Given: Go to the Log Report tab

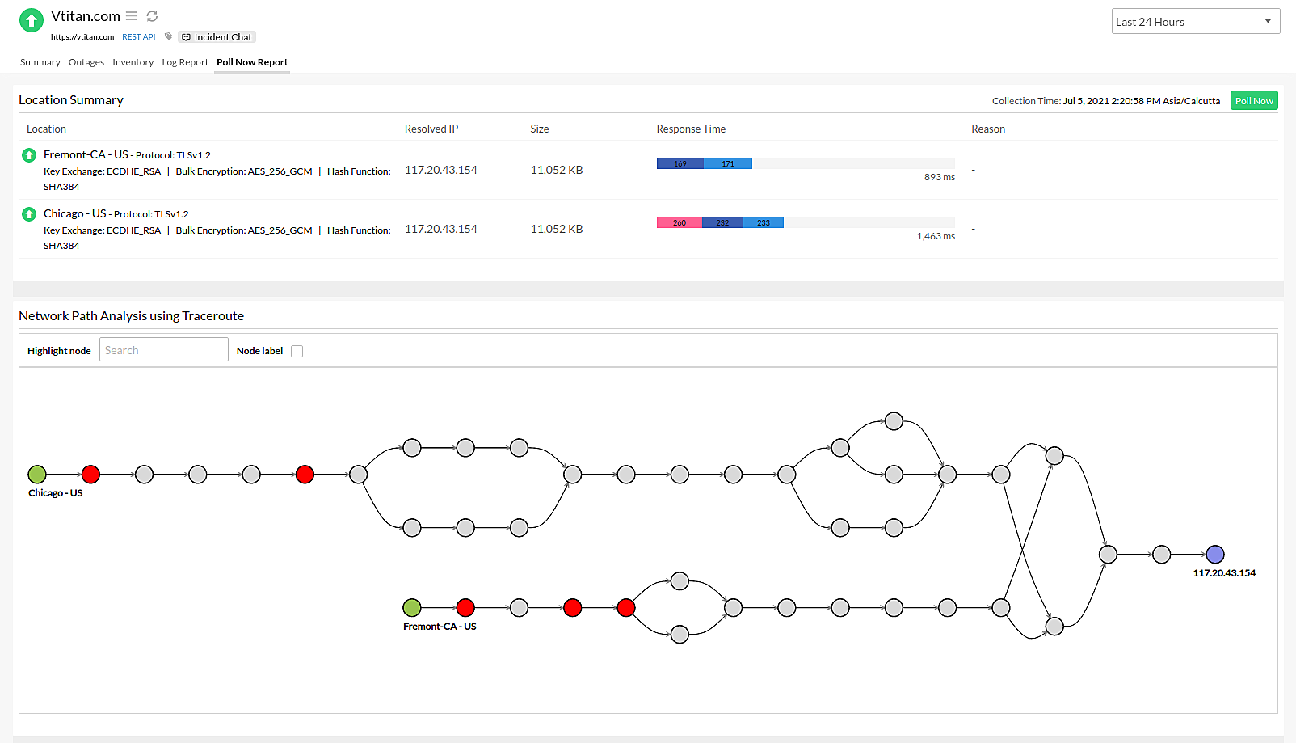Looking at the screenshot, I should [185, 62].
